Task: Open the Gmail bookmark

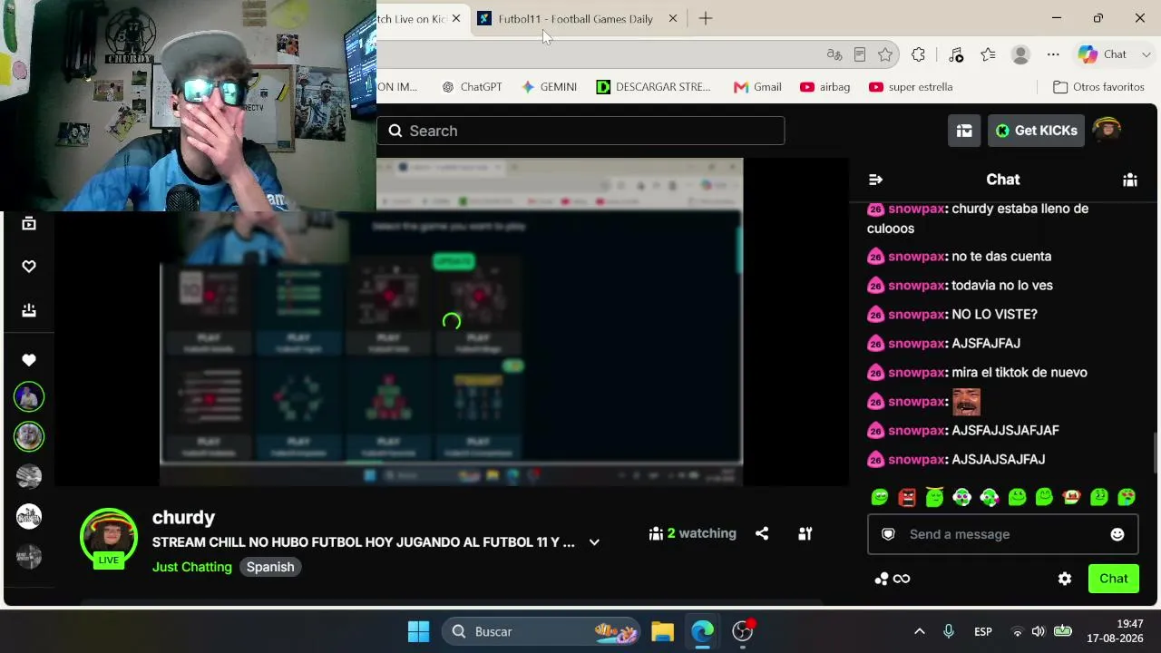Action: pos(757,87)
